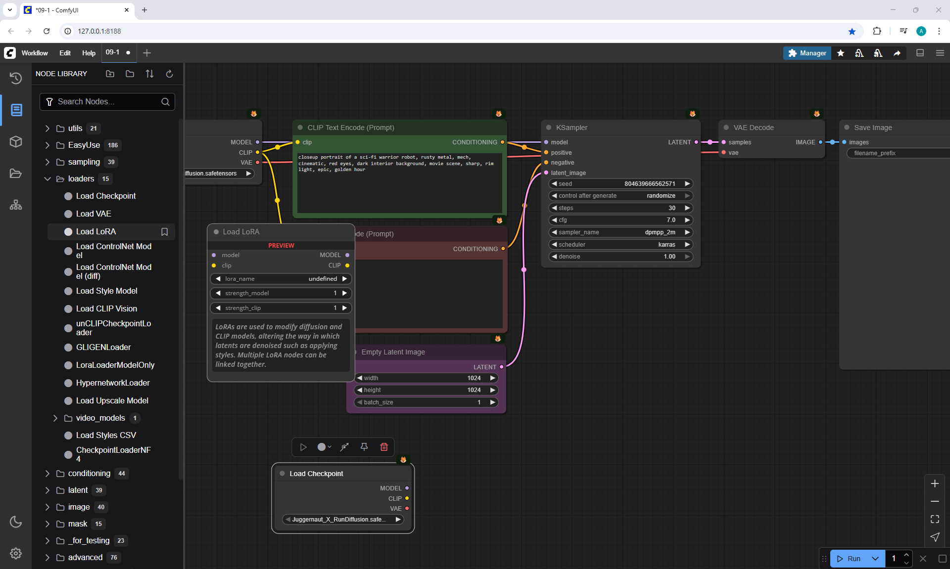The width and height of the screenshot is (950, 569).
Task: Open the queue history sidebar icon
Action: (x=16, y=78)
